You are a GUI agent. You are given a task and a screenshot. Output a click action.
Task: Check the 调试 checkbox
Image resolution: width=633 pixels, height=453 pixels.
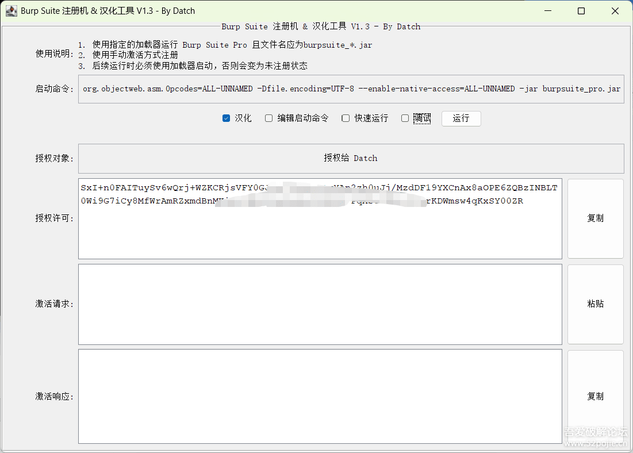[405, 118]
